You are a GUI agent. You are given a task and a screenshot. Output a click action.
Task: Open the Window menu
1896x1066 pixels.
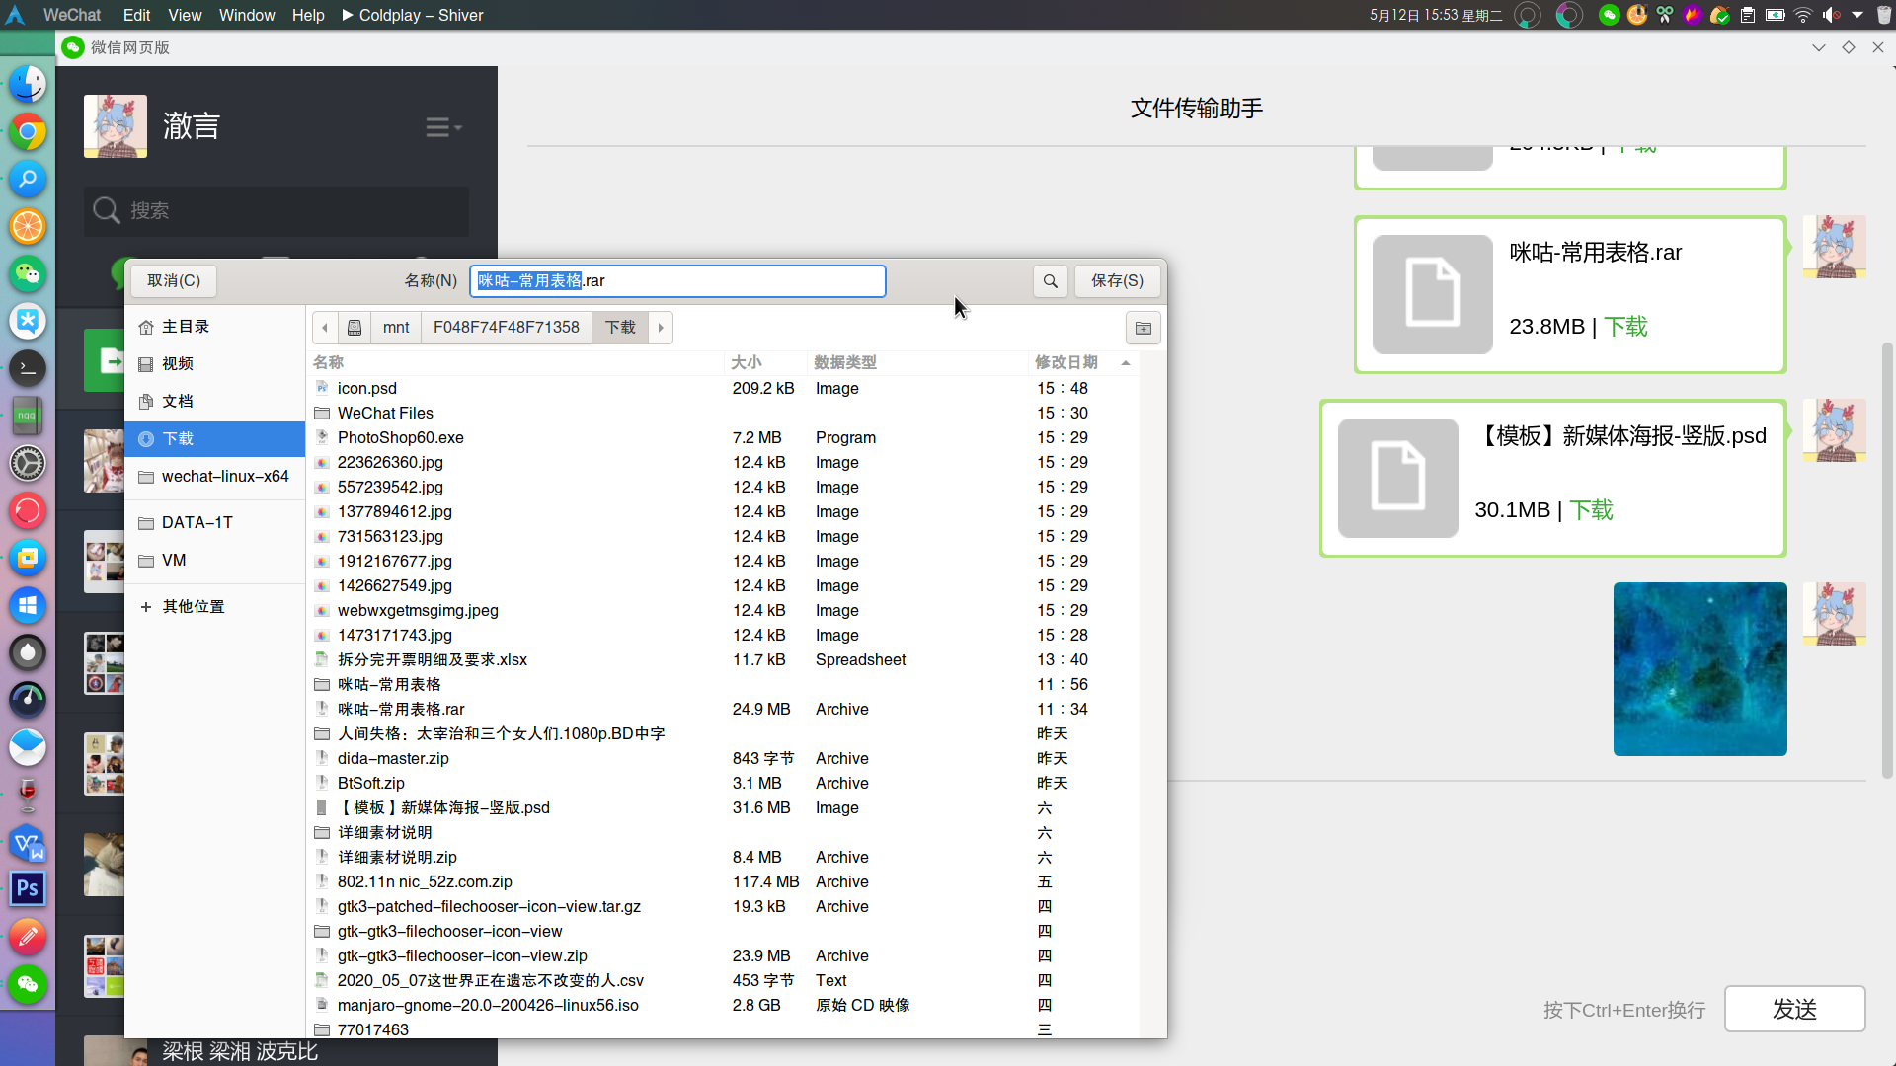pos(247,15)
